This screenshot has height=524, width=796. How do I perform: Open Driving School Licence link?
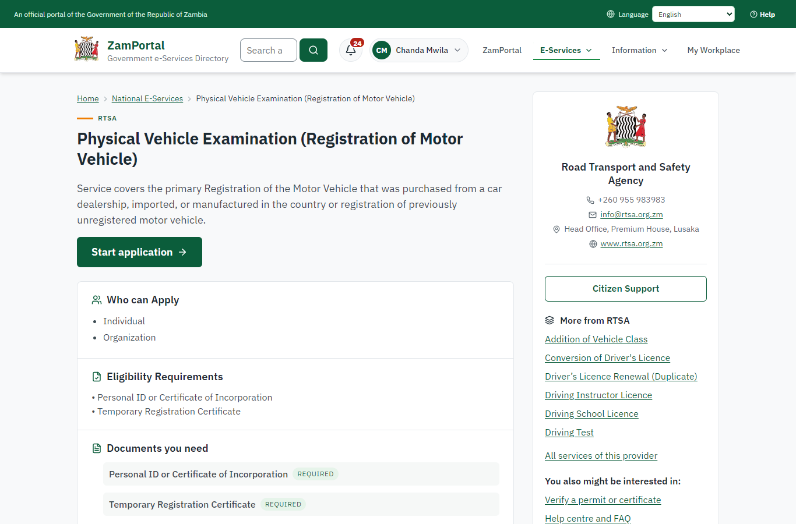point(591,414)
